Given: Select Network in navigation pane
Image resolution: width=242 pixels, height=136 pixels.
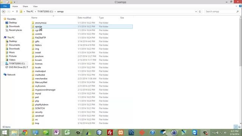Looking at the screenshot, I should pyautogui.click(x=11, y=75).
